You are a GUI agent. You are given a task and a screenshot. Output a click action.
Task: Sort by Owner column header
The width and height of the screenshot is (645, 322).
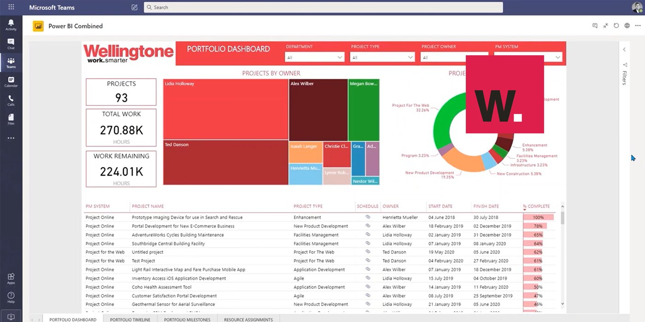coord(391,207)
